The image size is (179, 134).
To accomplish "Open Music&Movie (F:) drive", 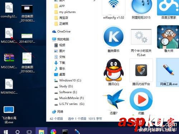I will coord(69,98).
